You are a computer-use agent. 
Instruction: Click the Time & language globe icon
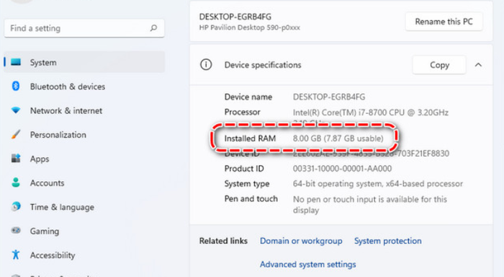click(16, 206)
